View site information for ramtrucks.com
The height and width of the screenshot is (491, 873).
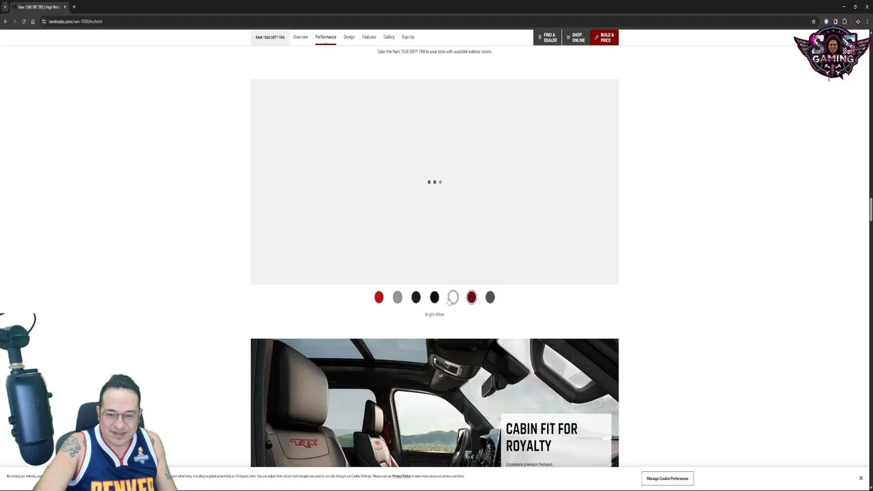click(44, 21)
